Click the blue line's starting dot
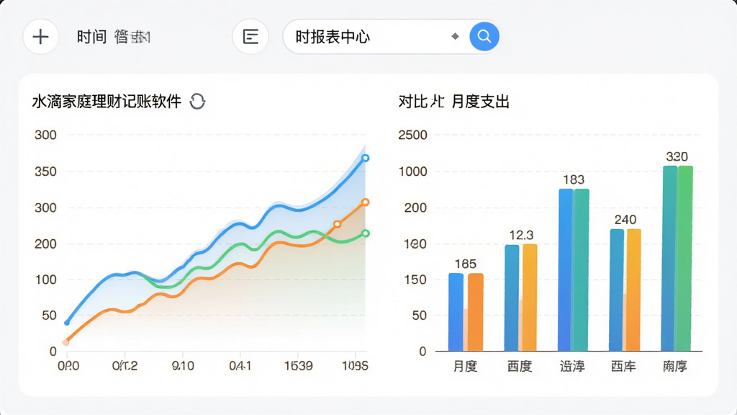The image size is (737, 415). click(x=67, y=323)
